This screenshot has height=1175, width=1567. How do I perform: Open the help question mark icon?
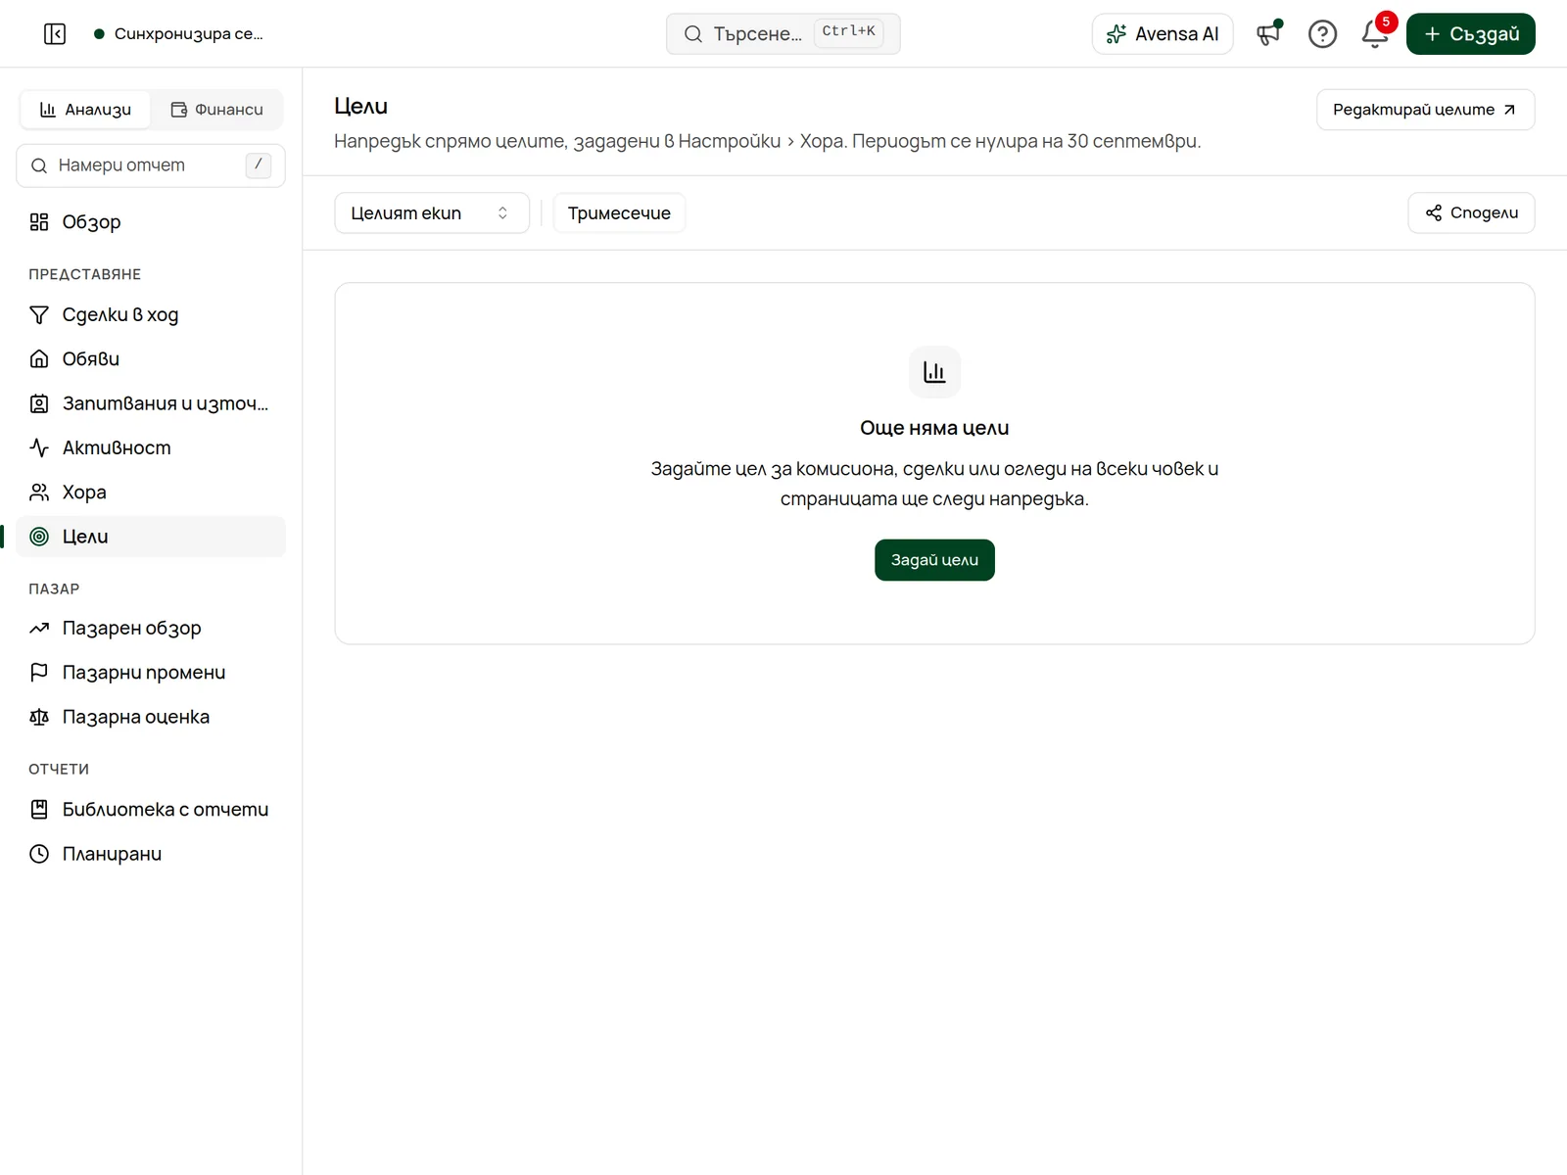click(x=1322, y=34)
